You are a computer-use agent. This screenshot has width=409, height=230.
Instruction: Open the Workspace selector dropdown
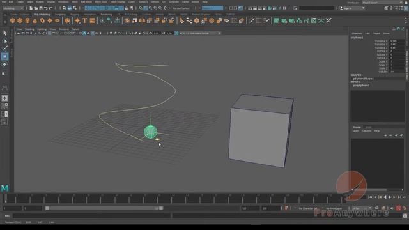(382, 3)
